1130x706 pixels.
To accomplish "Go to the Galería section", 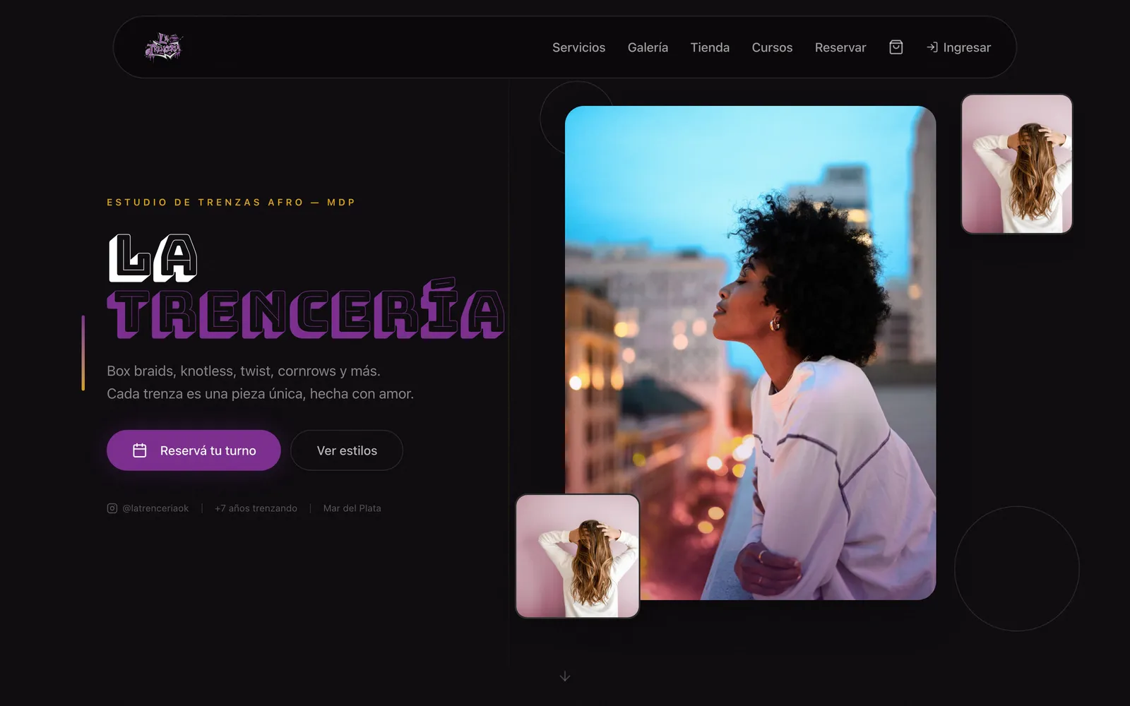I will coord(648,47).
